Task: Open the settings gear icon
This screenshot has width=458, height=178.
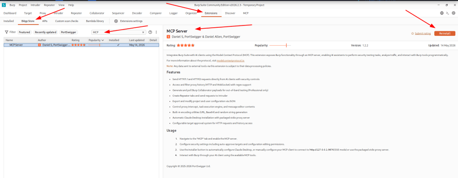Action: (454, 13)
